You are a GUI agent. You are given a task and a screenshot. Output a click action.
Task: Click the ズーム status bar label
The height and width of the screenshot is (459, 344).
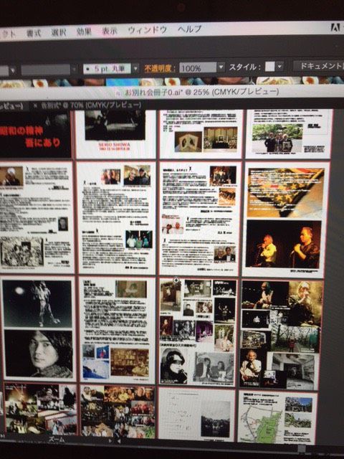click(x=56, y=439)
